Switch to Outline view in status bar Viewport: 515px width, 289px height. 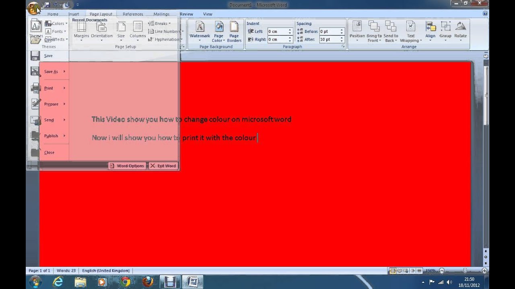click(413, 271)
